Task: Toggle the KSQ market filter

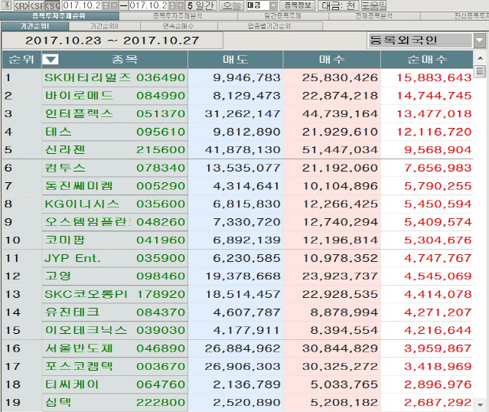Action: tap(53, 5)
